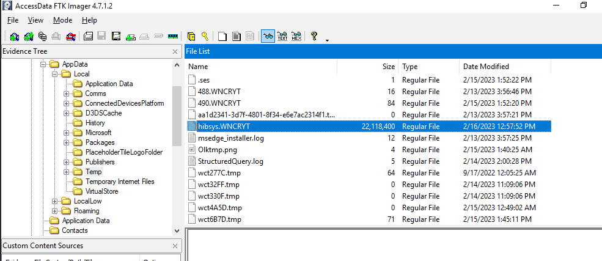
Task: Toggle the automatic preview glasses mode
Action: coord(268,36)
